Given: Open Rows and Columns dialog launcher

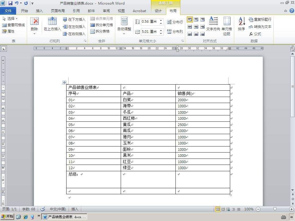Looking at the screenshot, I should coord(85,41).
